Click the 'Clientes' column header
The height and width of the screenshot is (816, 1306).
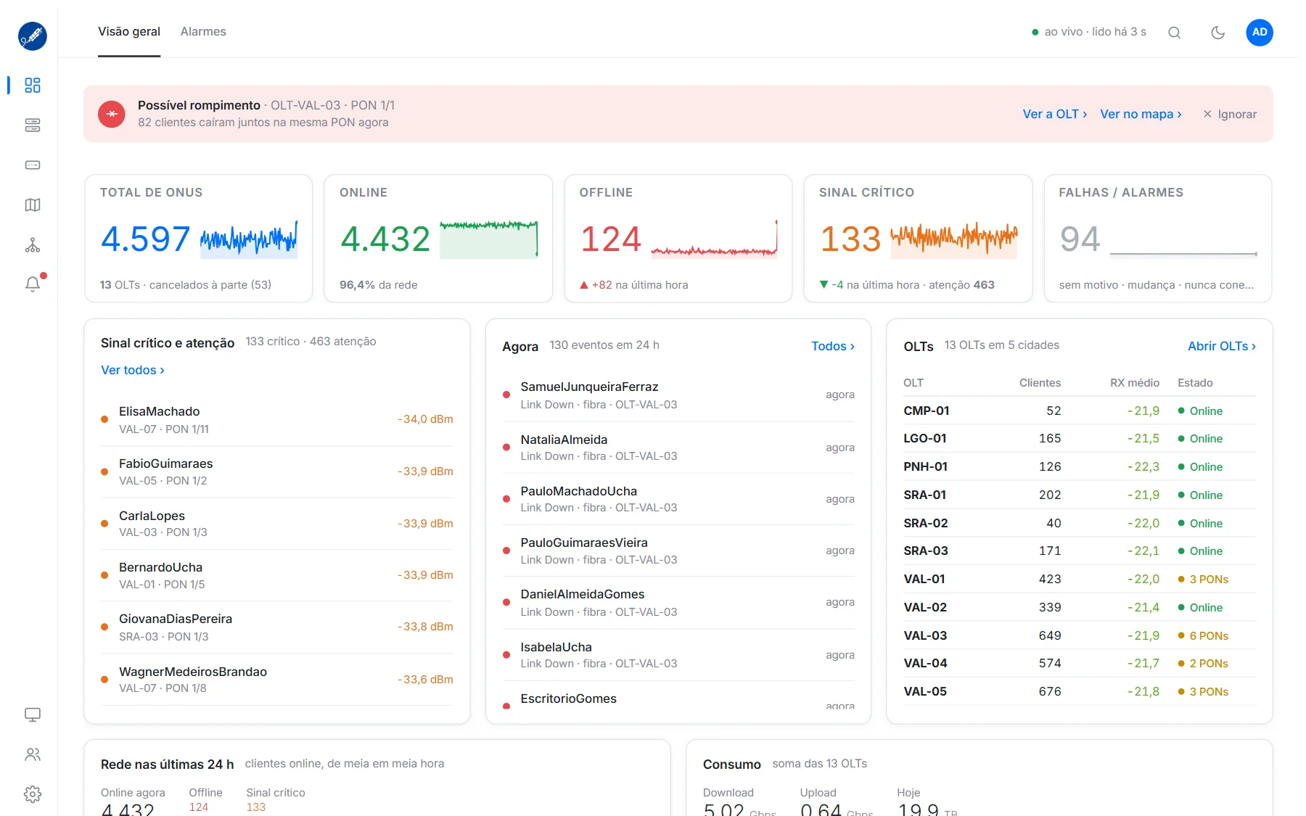click(1040, 382)
